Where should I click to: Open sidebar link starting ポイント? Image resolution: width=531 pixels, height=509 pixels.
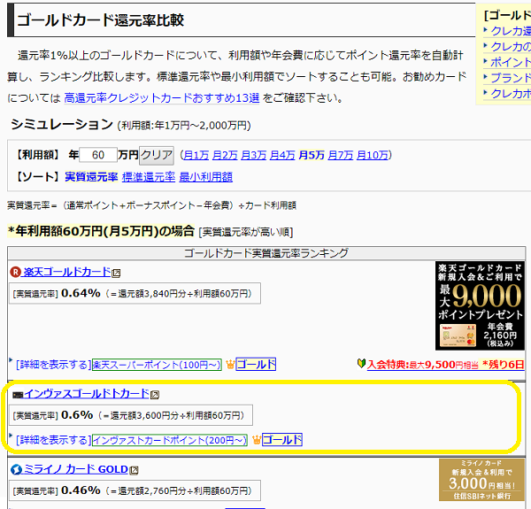click(x=511, y=62)
